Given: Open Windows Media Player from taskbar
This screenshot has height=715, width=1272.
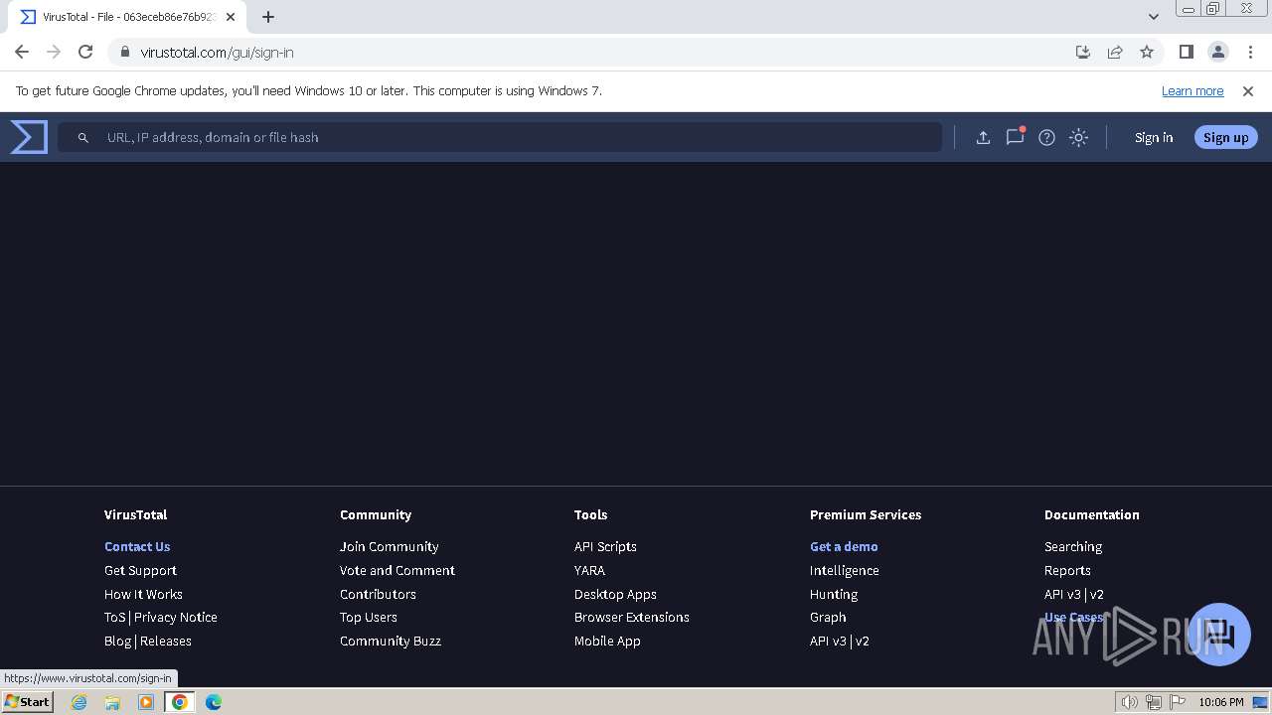Looking at the screenshot, I should 146,702.
